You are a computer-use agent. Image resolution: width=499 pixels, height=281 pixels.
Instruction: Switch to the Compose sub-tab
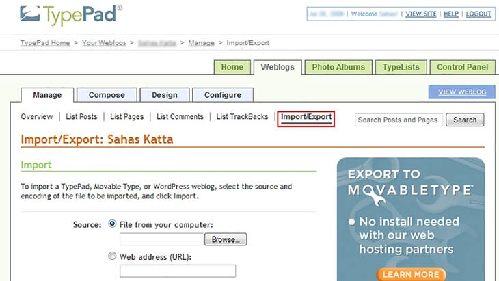[x=107, y=95]
